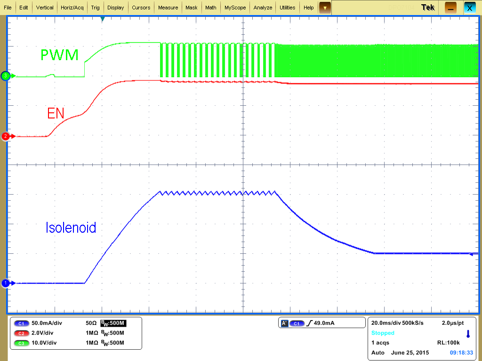Click the A trigger indicator icon

tap(284, 323)
